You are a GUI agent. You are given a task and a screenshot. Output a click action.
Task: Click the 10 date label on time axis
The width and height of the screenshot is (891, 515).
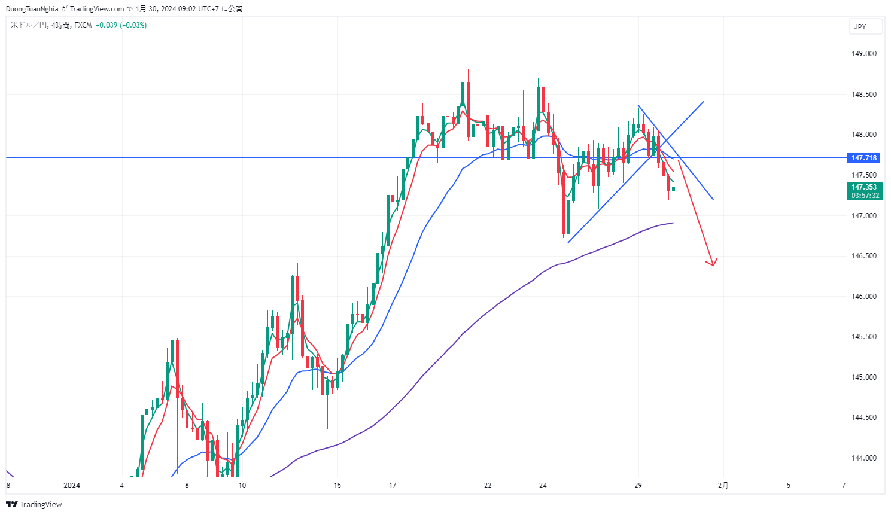(x=242, y=486)
